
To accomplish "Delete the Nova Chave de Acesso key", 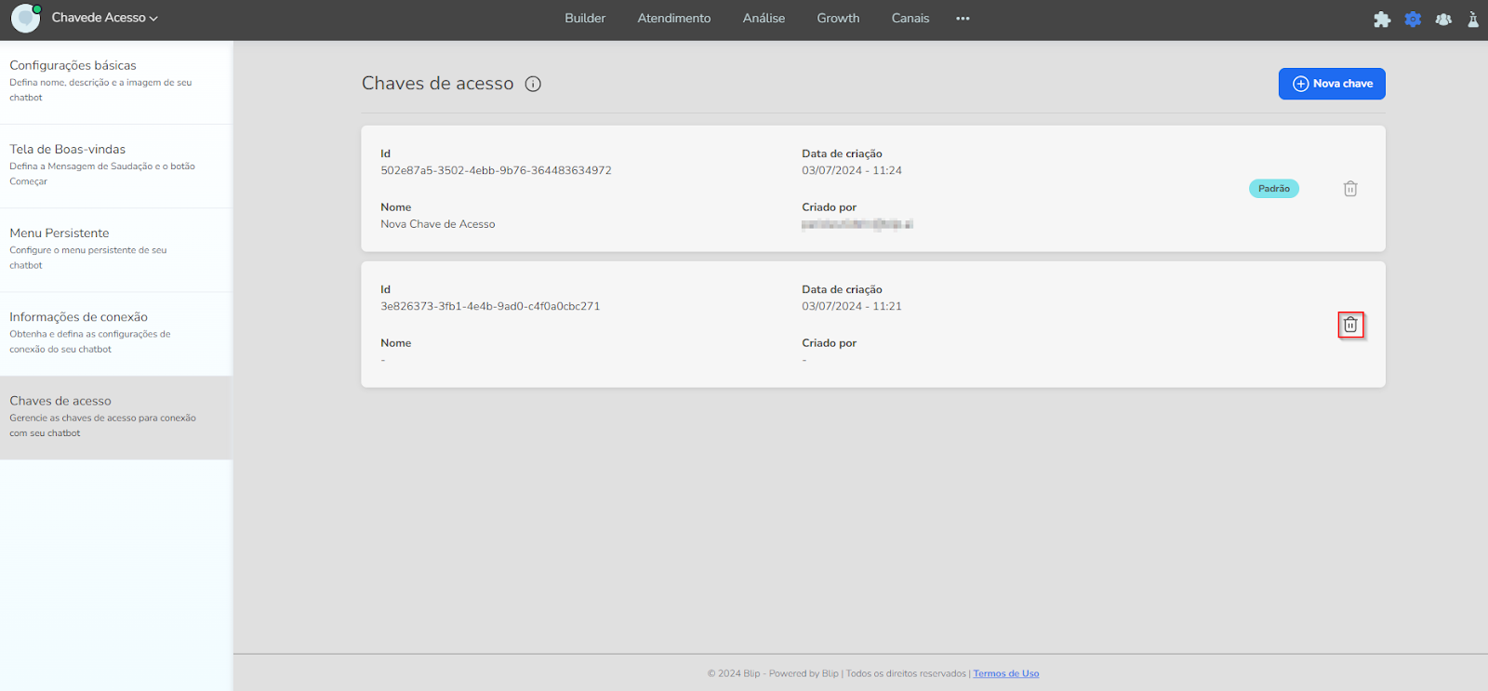I will [1350, 189].
